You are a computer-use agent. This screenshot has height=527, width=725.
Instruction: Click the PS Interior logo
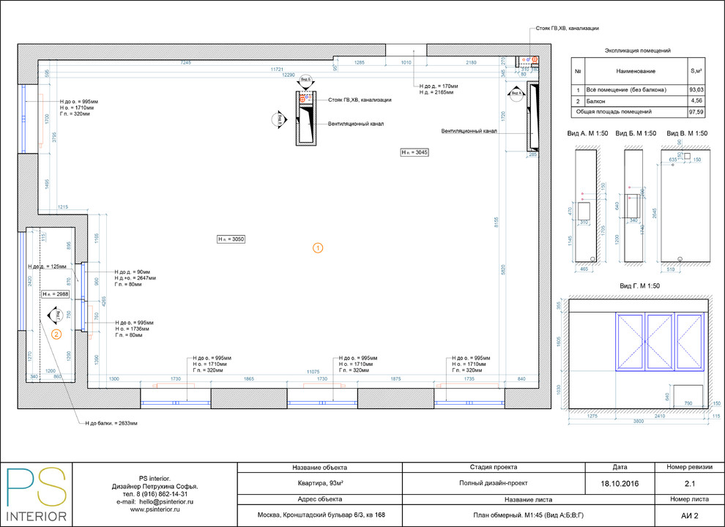pyautogui.click(x=37, y=495)
